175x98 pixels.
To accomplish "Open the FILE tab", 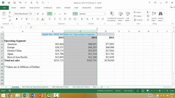I will (x=4, y=8).
